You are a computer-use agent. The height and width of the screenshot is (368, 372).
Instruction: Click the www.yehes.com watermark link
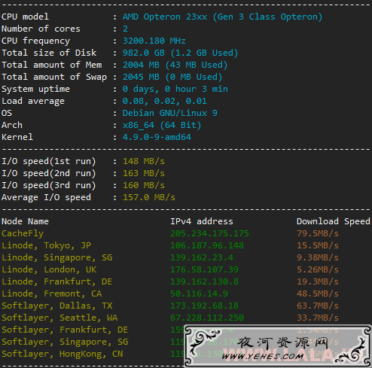[x=263, y=356]
